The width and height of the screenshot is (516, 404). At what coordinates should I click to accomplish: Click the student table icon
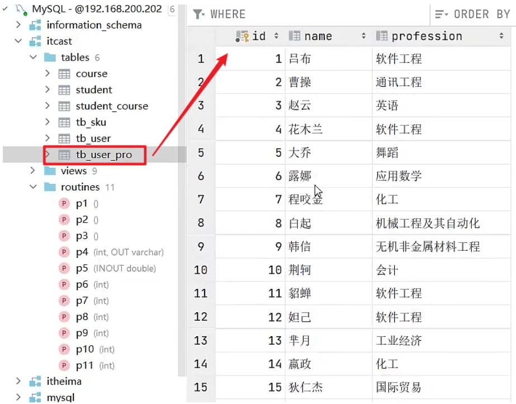click(x=64, y=90)
